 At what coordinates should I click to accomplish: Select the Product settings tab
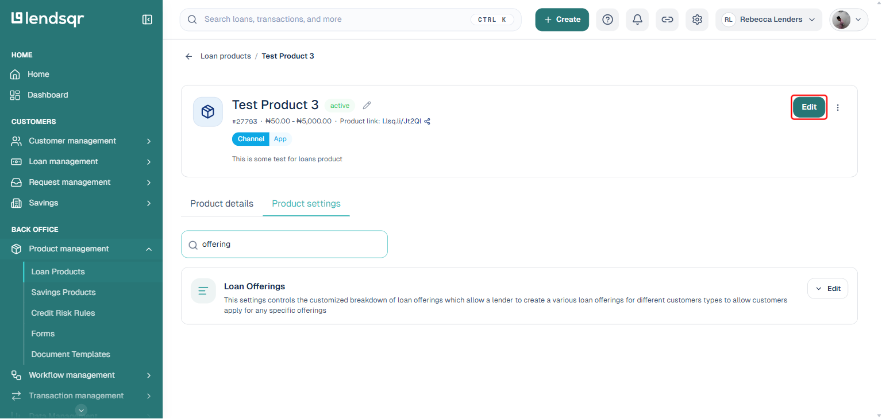pos(306,204)
